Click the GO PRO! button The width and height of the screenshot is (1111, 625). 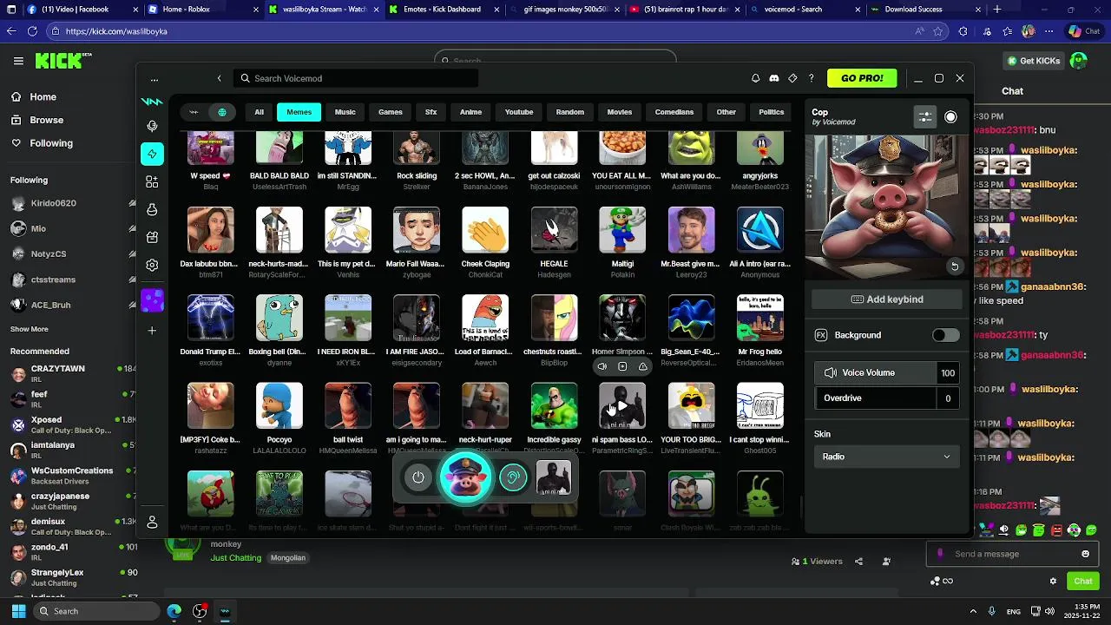tap(862, 78)
